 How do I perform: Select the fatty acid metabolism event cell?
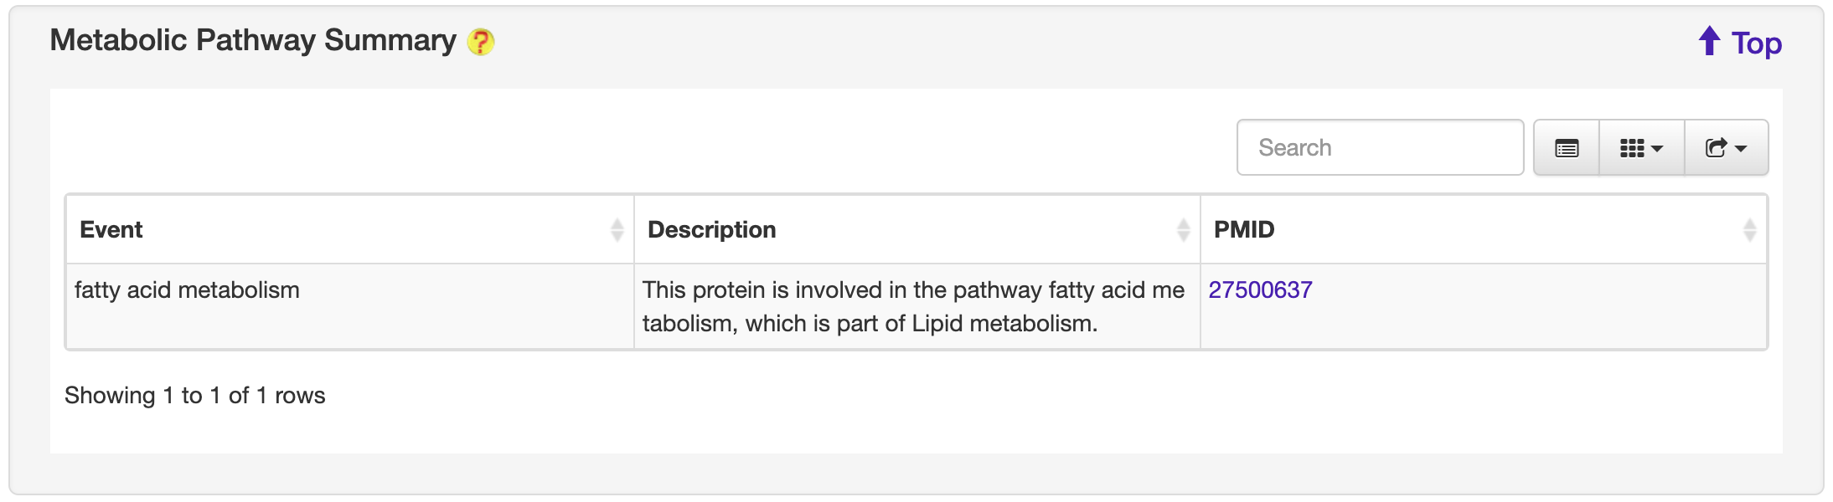tap(187, 290)
